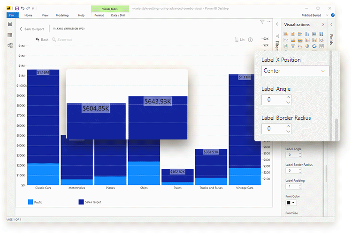Select Line and stacked column chart visualization
This screenshot has height=234, width=352.
tap(307, 40)
